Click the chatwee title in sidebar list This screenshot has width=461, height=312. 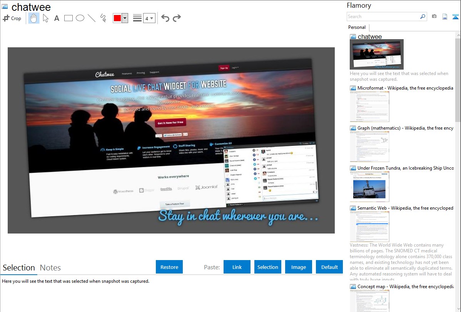tap(369, 37)
